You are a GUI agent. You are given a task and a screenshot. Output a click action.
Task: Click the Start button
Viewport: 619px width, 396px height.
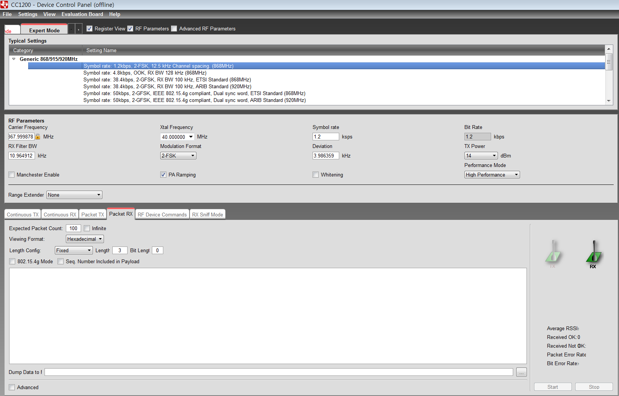[553, 387]
